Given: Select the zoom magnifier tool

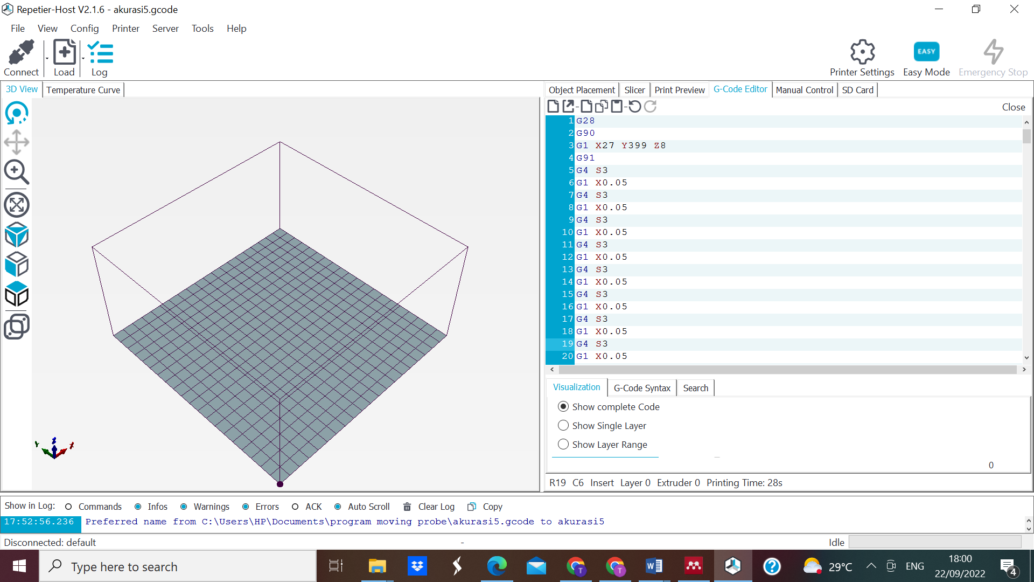Looking at the screenshot, I should point(17,172).
